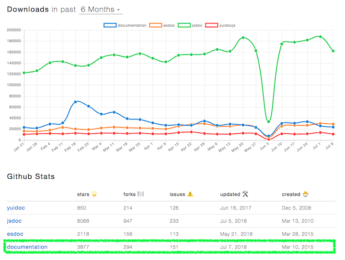Click the yuidocjs legend label

(227, 25)
